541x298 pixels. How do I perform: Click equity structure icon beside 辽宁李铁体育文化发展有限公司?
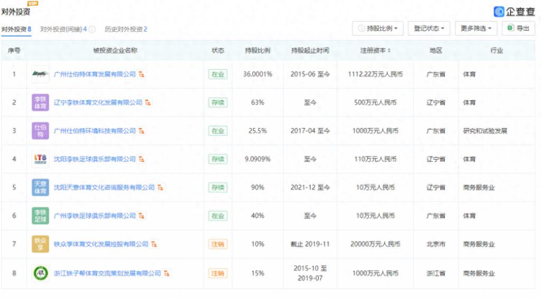(x=148, y=103)
